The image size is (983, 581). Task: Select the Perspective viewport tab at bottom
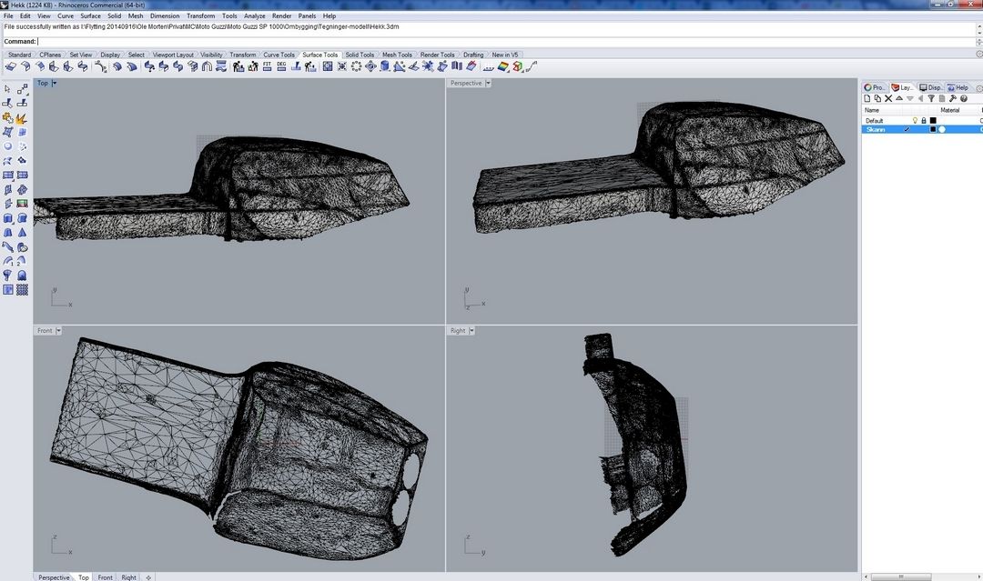(x=54, y=577)
